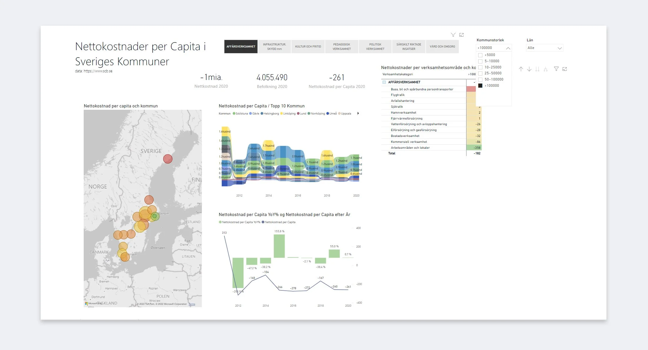Open focus mode for the matrix visual

tap(565, 69)
